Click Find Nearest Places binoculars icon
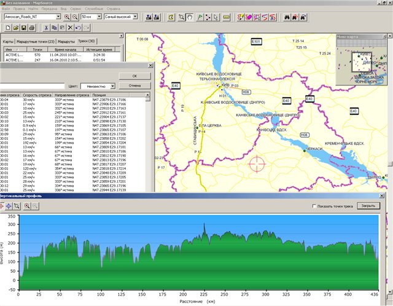The height and width of the screenshot is (306, 393). pyautogui.click(x=295, y=17)
